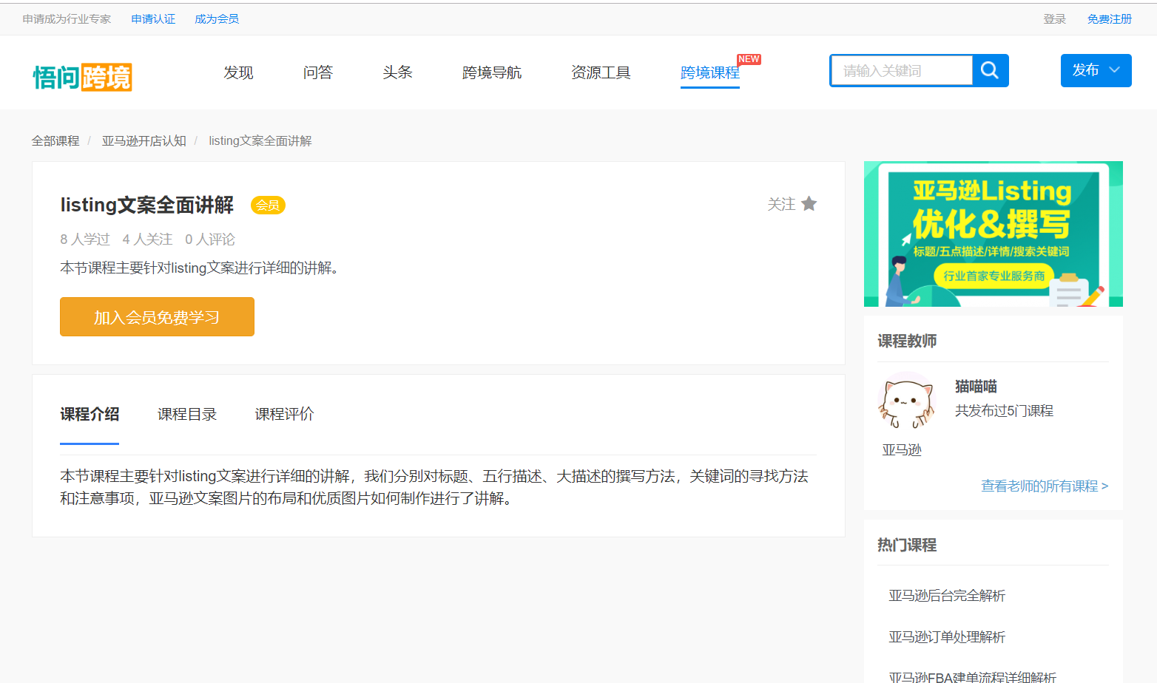
Task: Click the 8 人学过 stat
Action: (x=85, y=239)
